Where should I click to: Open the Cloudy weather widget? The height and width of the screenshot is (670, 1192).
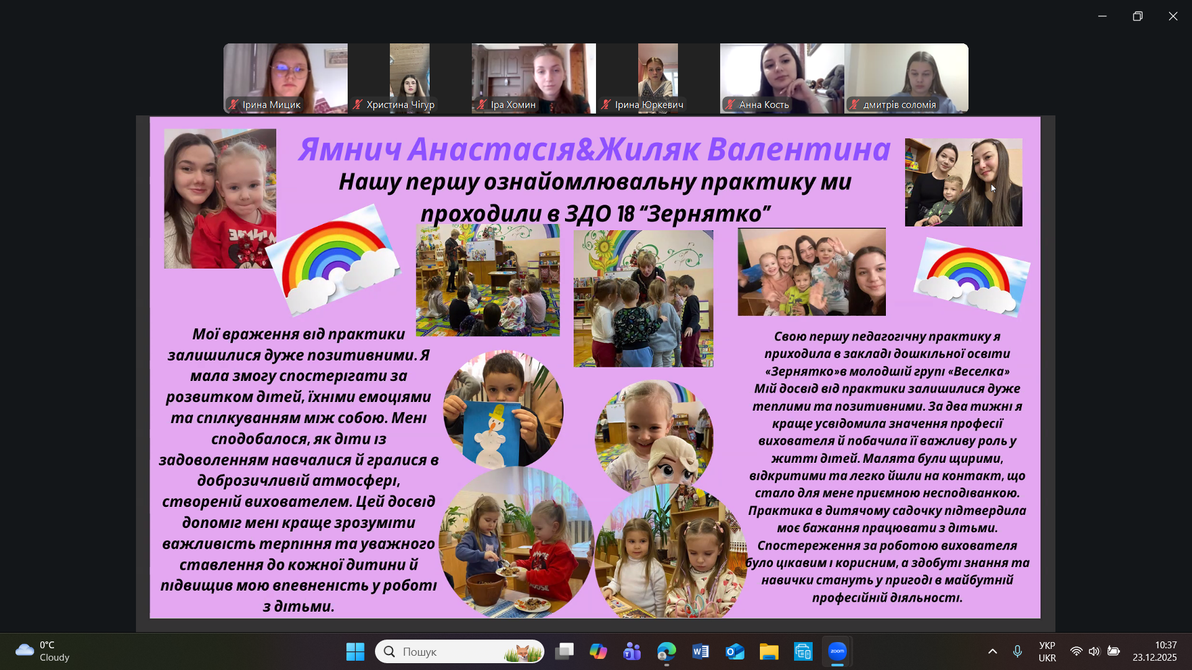click(42, 651)
